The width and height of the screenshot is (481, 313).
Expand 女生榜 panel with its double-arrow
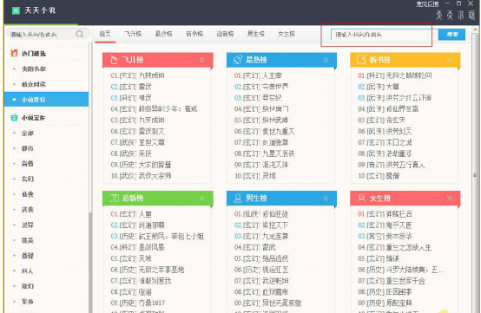[x=450, y=199]
